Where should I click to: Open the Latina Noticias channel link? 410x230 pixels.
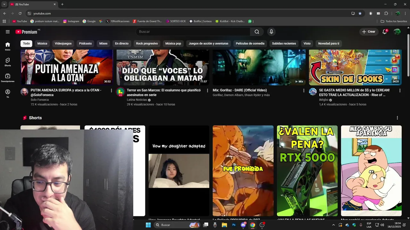click(137, 100)
